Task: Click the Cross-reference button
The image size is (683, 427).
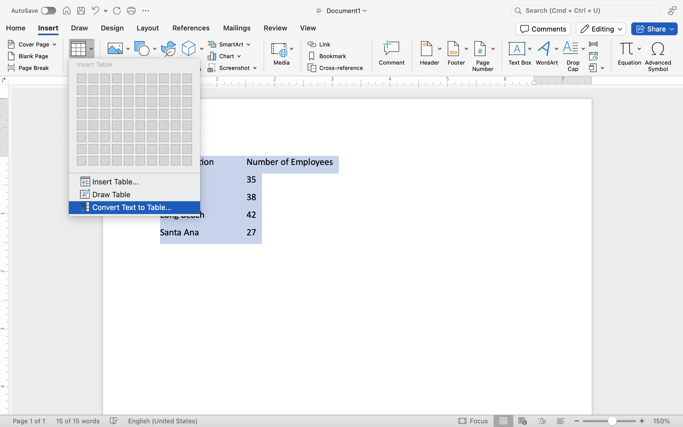Action: [335, 68]
